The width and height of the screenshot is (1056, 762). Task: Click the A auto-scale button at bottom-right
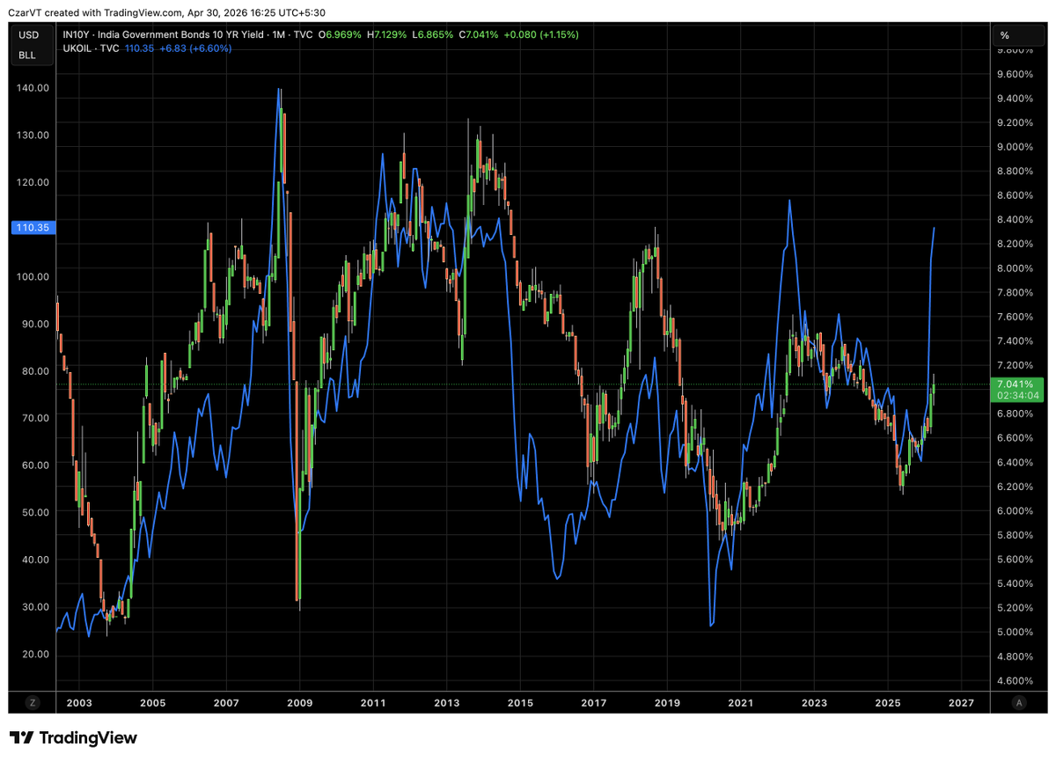click(x=1019, y=702)
